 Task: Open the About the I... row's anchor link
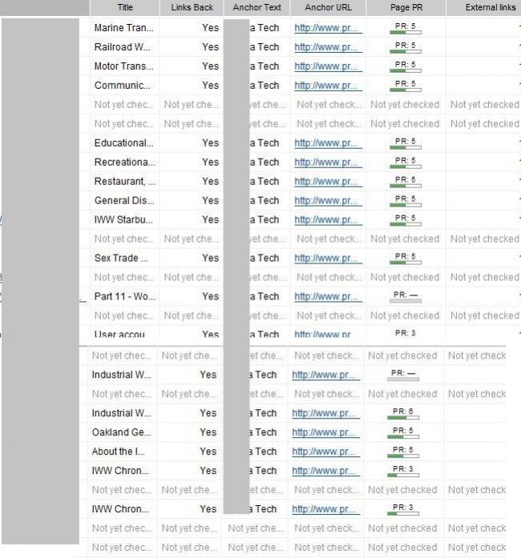[x=325, y=452]
